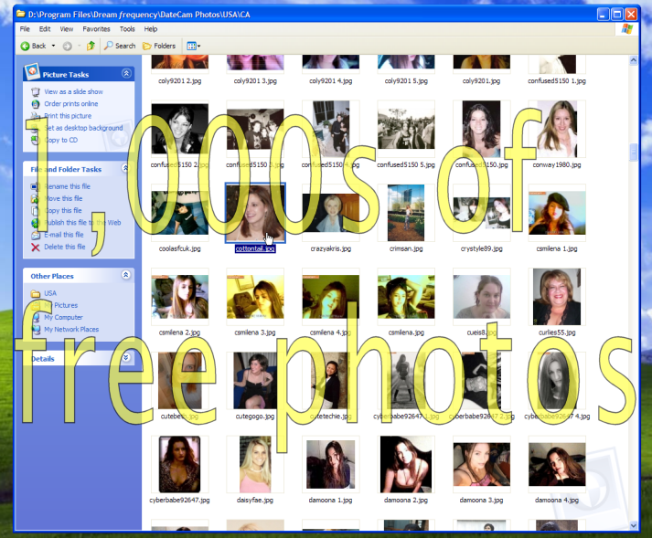This screenshot has height=538, width=652.
Task: Minimize the Explorer window
Action: [x=604, y=15]
